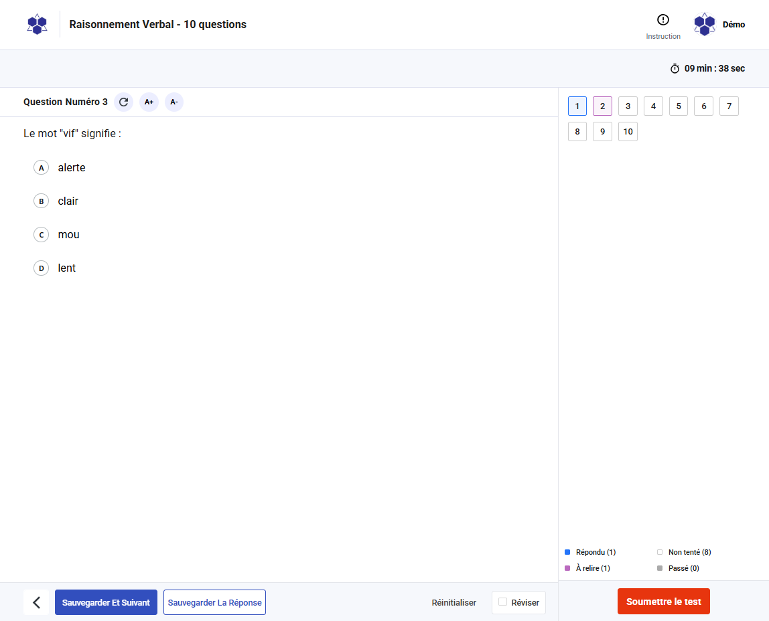Click the Démo profile avatar
The height and width of the screenshot is (621, 769).
[704, 25]
